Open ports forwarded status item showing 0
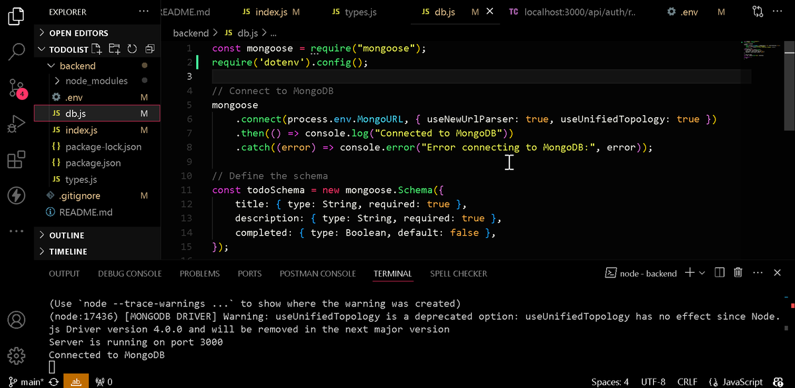This screenshot has width=795, height=388. pos(104,382)
